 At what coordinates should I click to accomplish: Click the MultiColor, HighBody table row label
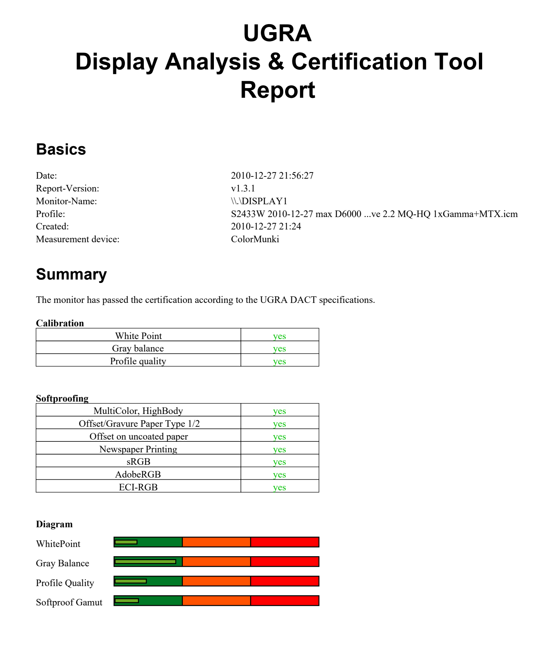pyautogui.click(x=138, y=411)
